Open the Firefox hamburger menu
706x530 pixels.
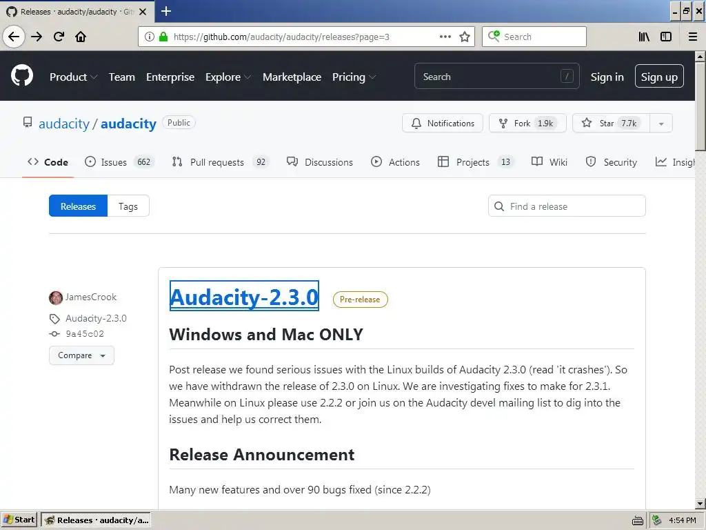click(x=692, y=37)
